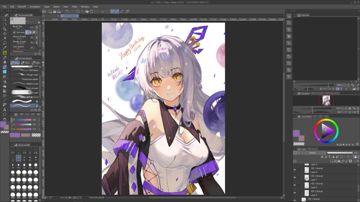Click the layer opacity slider
The height and width of the screenshot is (202, 360).
(340, 153)
